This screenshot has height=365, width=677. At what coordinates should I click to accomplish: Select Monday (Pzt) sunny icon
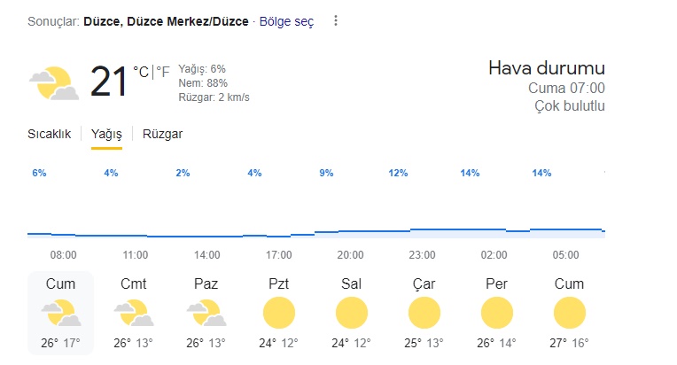pyautogui.click(x=279, y=313)
